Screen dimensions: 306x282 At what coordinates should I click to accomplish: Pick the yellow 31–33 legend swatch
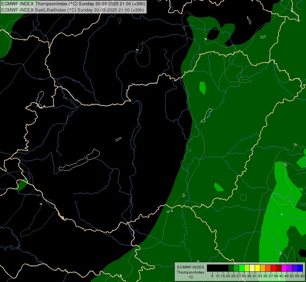coord(258,268)
